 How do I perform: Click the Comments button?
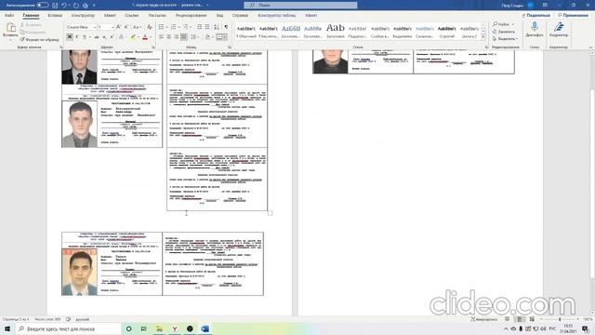[x=573, y=16]
